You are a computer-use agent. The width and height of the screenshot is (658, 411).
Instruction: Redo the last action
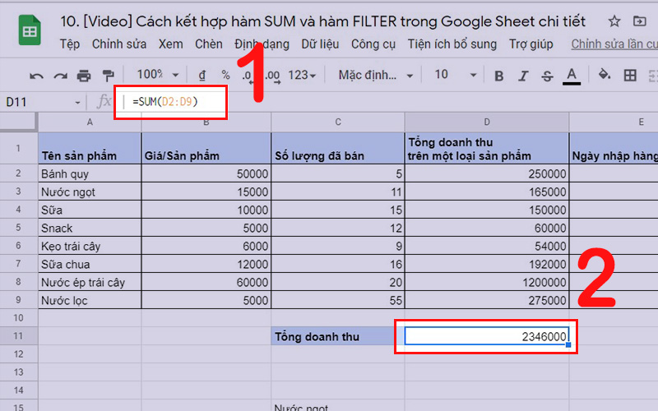pyautogui.click(x=60, y=76)
